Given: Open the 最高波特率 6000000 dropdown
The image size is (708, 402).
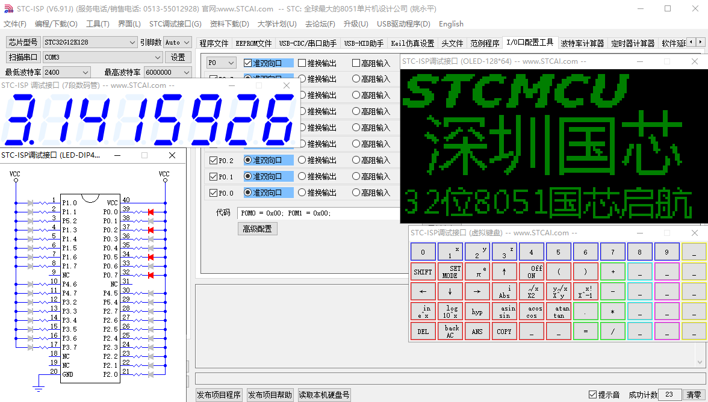Looking at the screenshot, I should pyautogui.click(x=187, y=72).
